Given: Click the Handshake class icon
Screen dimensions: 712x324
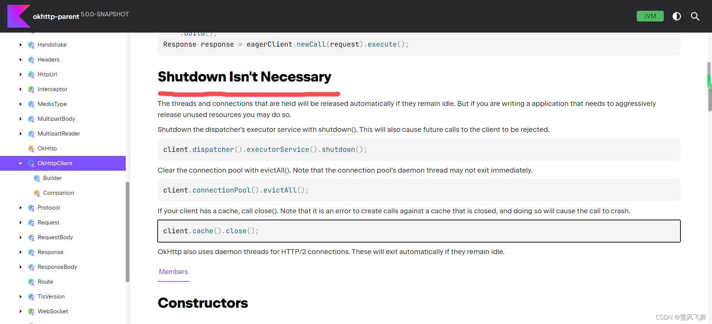Looking at the screenshot, I should click(32, 45).
